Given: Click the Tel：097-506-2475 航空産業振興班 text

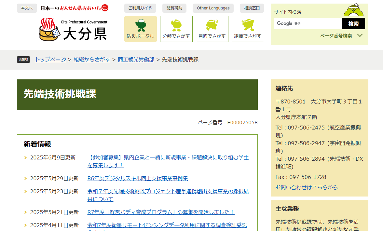Looking at the screenshot, I should (318, 131).
